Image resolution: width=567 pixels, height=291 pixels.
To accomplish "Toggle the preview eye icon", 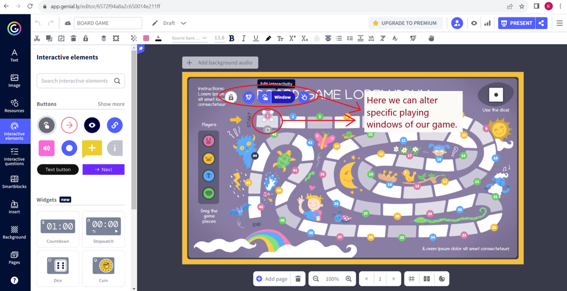I will point(474,23).
